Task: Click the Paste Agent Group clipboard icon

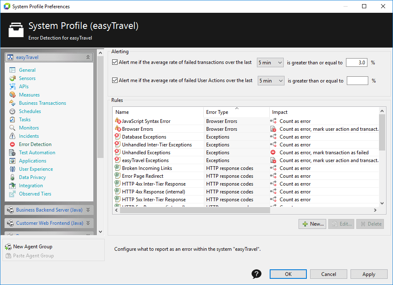Action: [x=8, y=256]
